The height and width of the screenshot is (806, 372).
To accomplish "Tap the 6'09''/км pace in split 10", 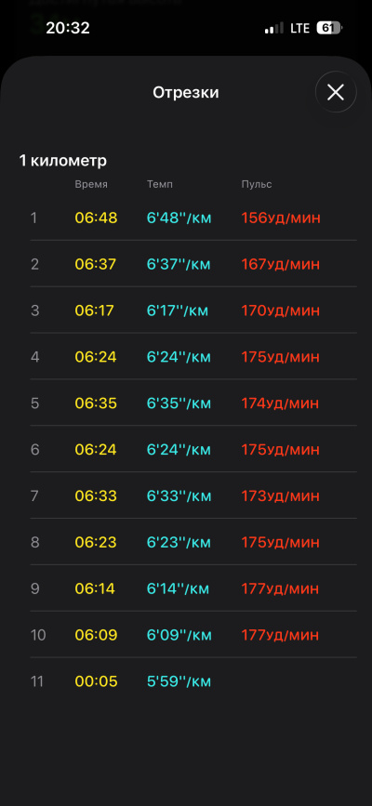I will click(x=179, y=635).
